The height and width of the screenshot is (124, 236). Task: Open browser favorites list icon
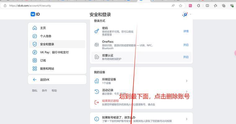[216, 6]
